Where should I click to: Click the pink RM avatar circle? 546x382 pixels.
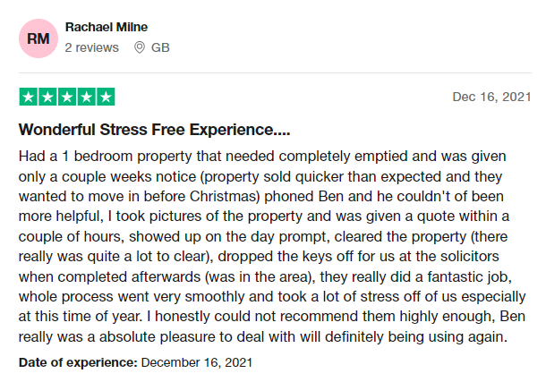click(38, 38)
